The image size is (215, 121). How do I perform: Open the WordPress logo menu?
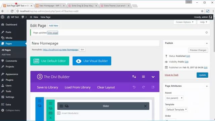[2, 17]
